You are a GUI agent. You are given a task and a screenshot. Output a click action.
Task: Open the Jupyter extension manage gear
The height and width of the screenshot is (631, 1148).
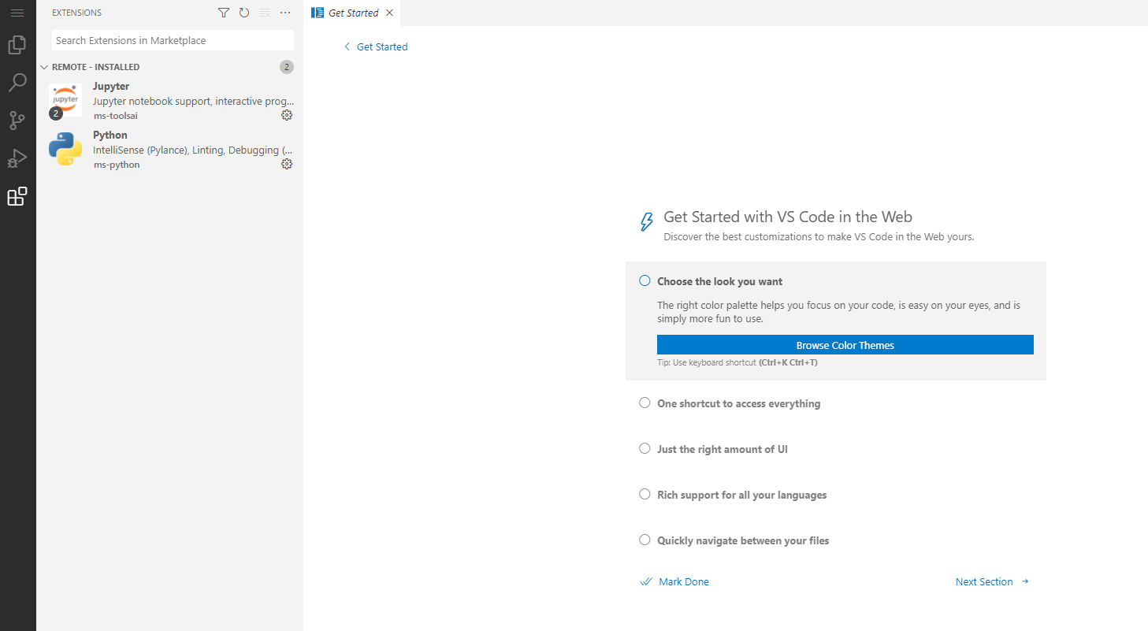[x=287, y=115]
